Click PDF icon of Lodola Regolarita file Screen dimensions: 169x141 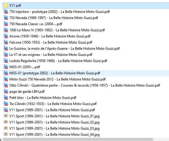pyautogui.click(x=6, y=61)
